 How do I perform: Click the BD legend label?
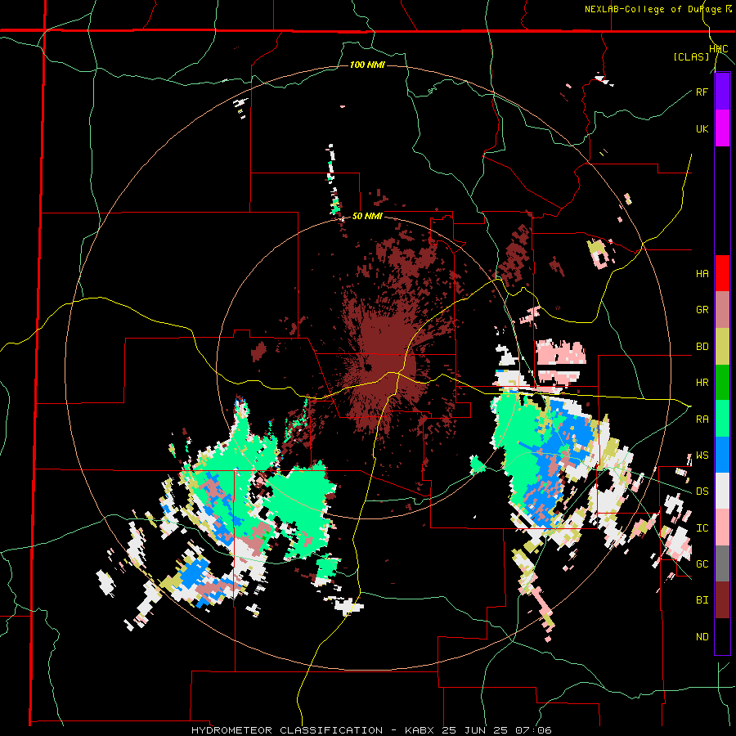click(702, 347)
